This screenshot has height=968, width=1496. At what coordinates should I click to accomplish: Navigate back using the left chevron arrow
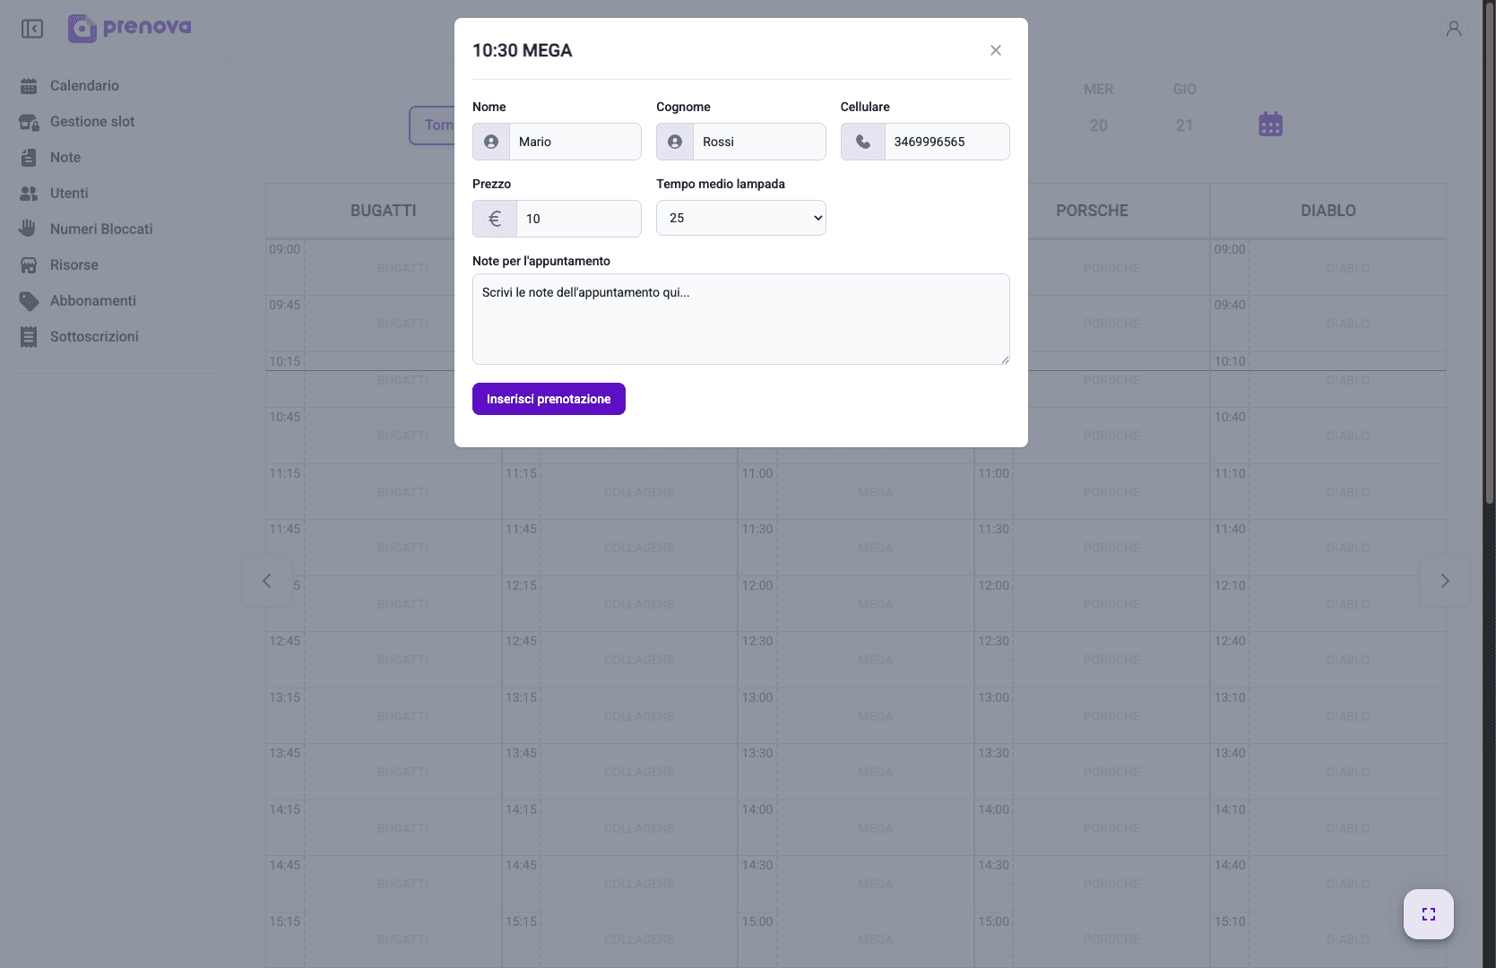(x=266, y=581)
